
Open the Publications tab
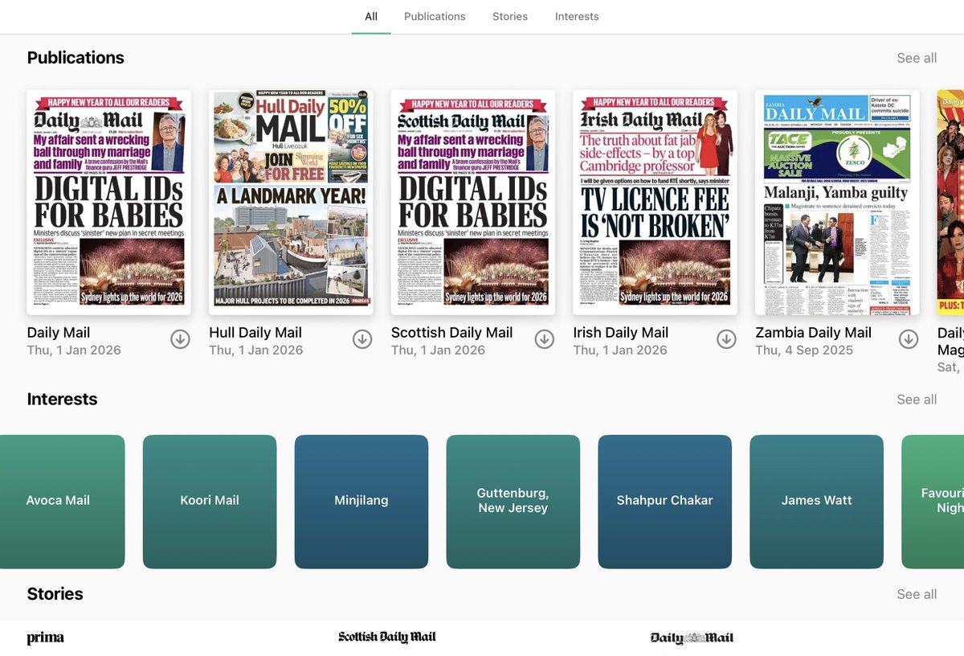click(435, 17)
